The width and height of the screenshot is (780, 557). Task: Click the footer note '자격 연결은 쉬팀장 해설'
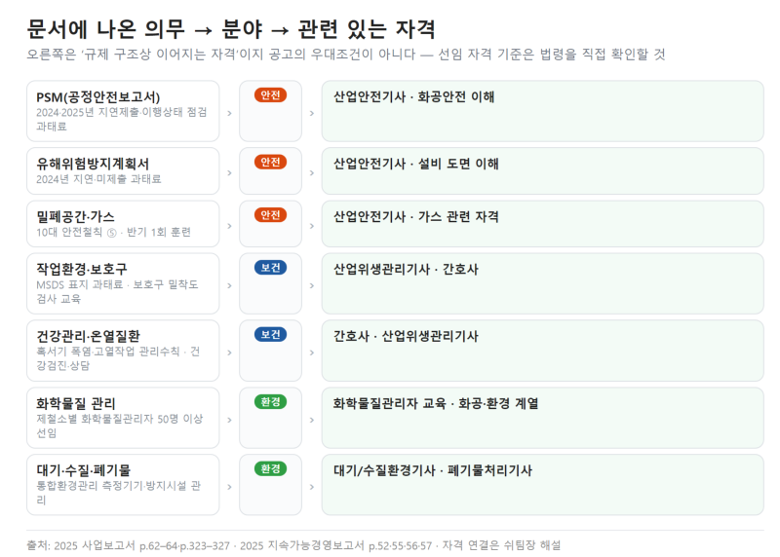click(501, 545)
